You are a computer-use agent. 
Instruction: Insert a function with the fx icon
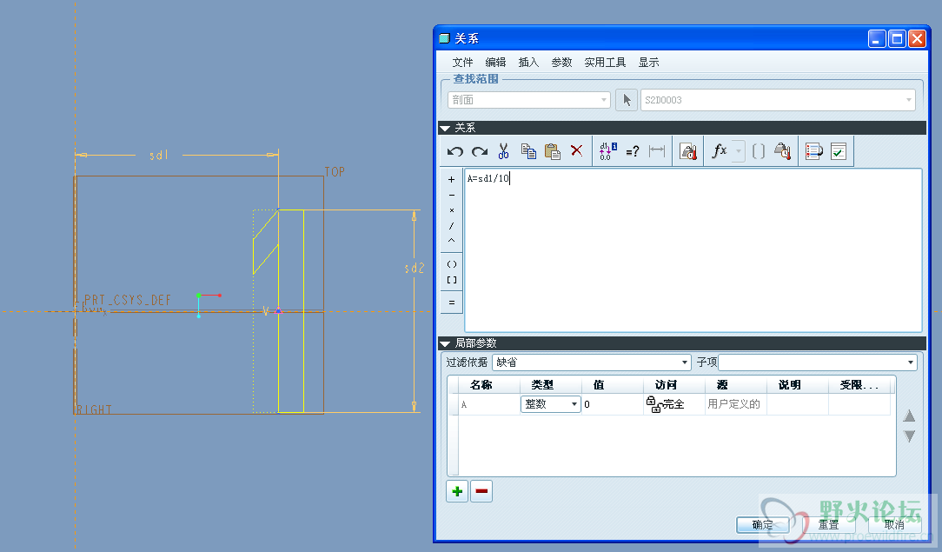(x=720, y=150)
